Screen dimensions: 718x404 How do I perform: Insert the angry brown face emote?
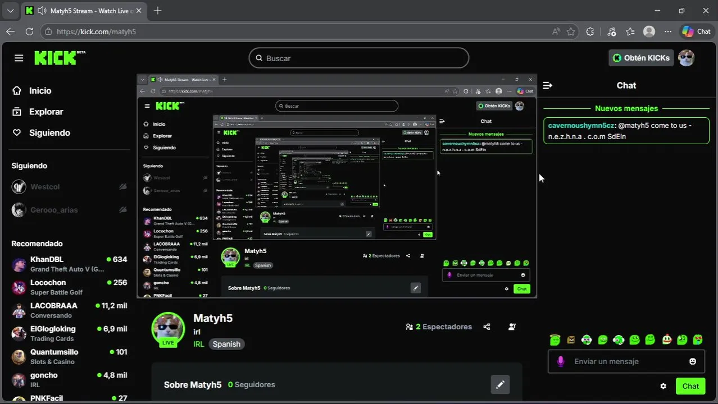[571, 339]
